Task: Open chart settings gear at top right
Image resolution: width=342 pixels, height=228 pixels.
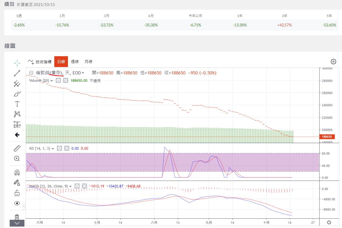Action: coord(333,62)
